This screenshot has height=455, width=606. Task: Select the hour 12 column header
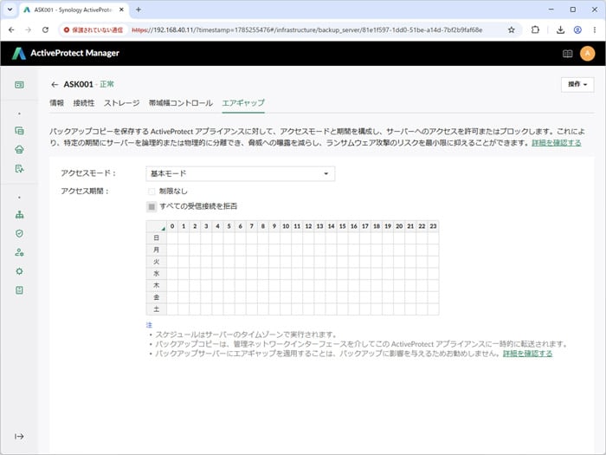(x=308, y=226)
